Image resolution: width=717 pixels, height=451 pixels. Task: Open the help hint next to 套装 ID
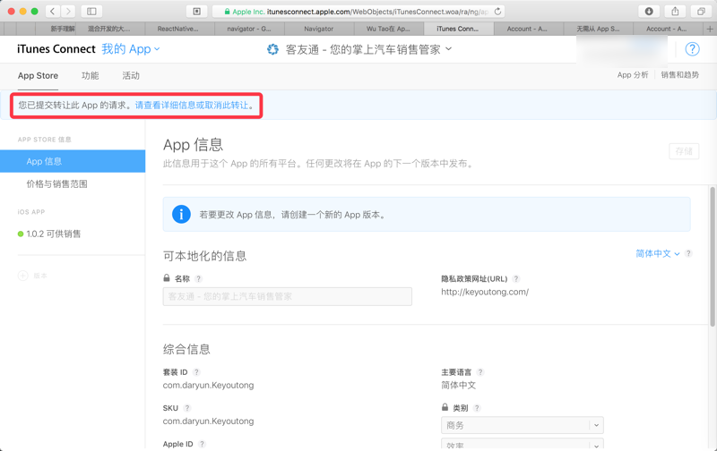click(196, 372)
